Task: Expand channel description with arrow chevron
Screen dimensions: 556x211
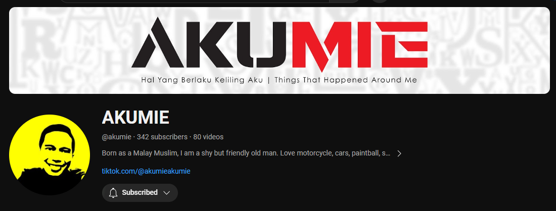Action: (x=399, y=153)
